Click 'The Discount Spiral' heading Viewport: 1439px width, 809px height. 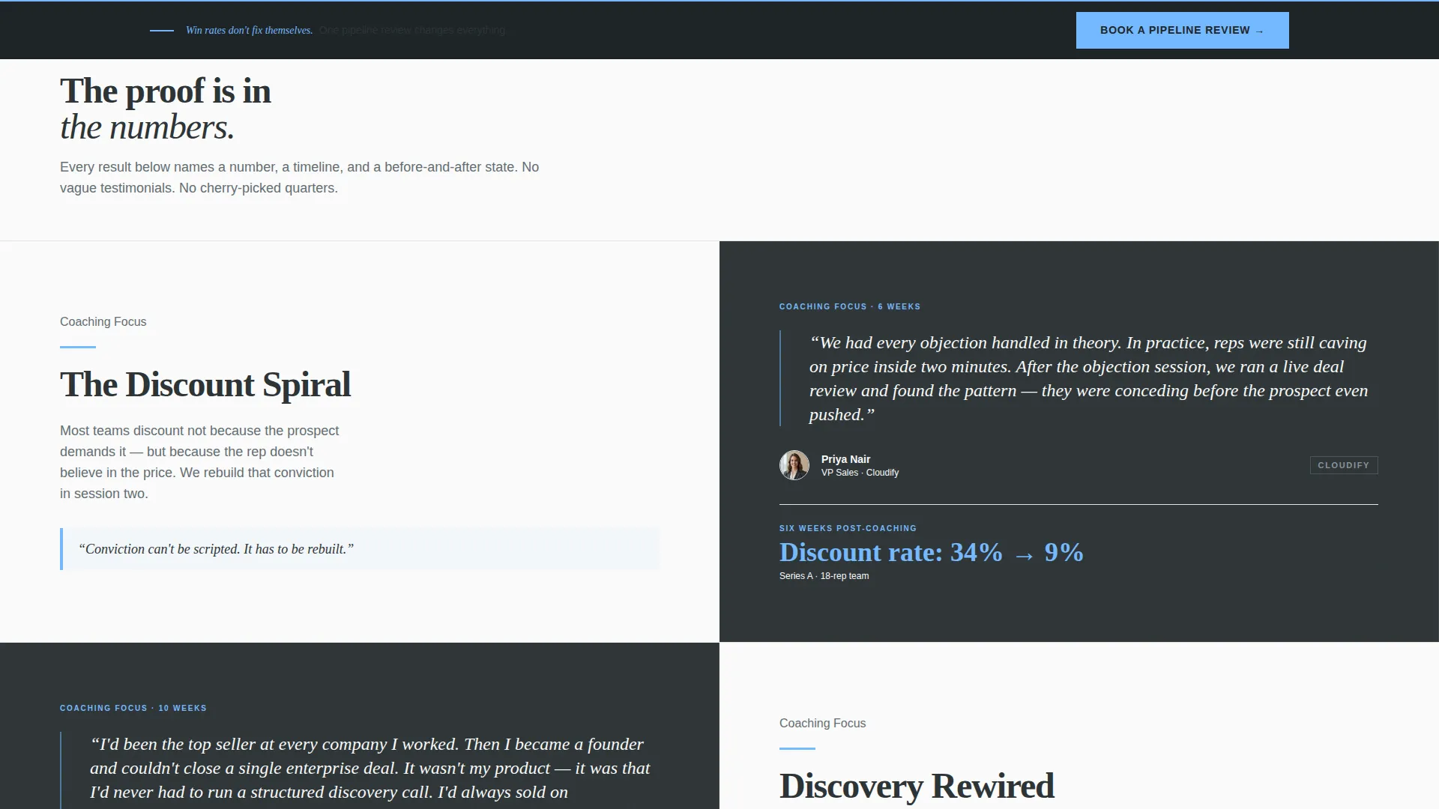click(x=205, y=384)
